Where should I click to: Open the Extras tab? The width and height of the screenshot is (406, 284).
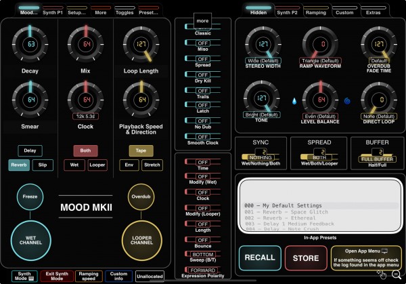pyautogui.click(x=373, y=11)
